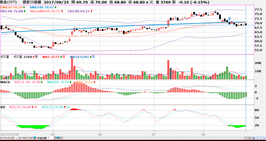Select the cursor pointer tool icon

pyautogui.click(x=253, y=138)
